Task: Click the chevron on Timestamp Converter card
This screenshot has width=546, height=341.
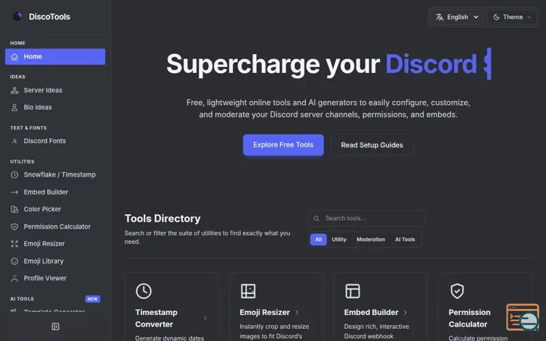Action: click(205, 318)
